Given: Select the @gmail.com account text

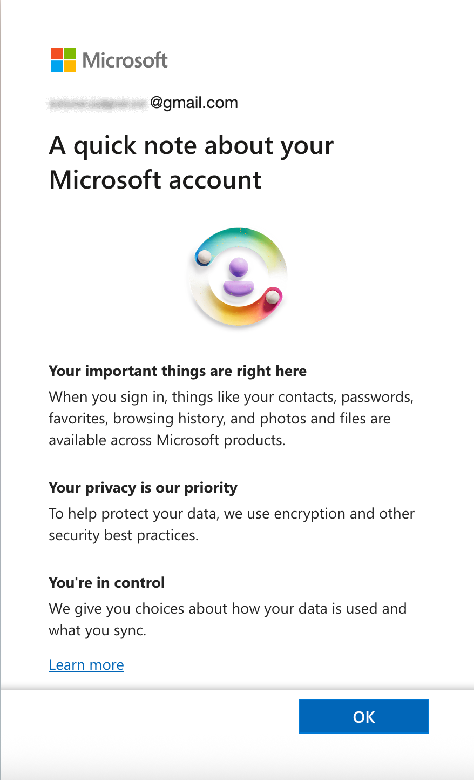Looking at the screenshot, I should (x=195, y=102).
